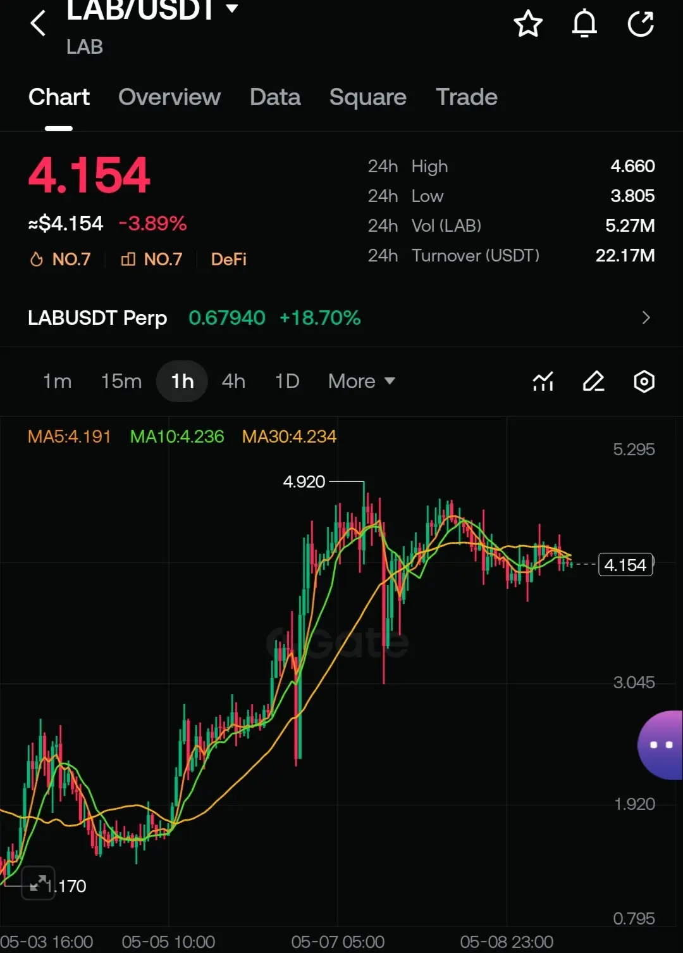The height and width of the screenshot is (953, 683).
Task: Tap the 0.67940 perp price
Action: 227,317
